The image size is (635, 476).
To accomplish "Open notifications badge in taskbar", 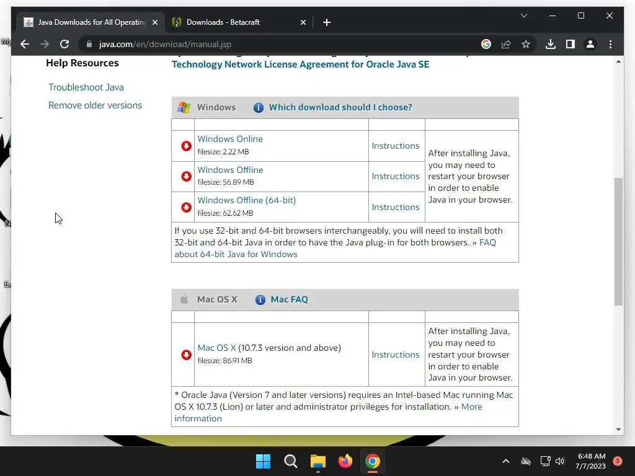I will (x=617, y=461).
